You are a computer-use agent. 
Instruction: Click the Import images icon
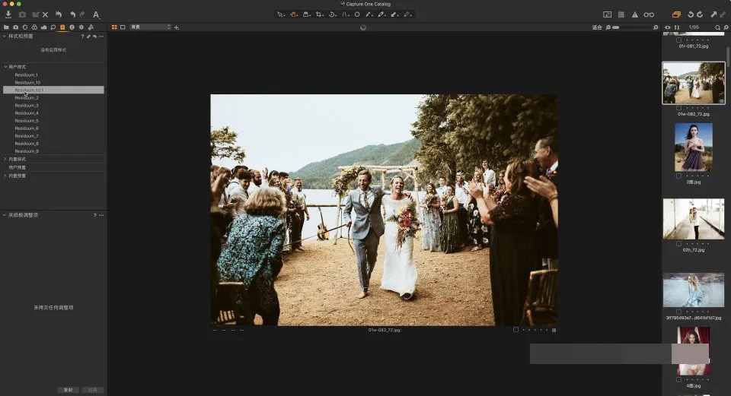click(8, 14)
